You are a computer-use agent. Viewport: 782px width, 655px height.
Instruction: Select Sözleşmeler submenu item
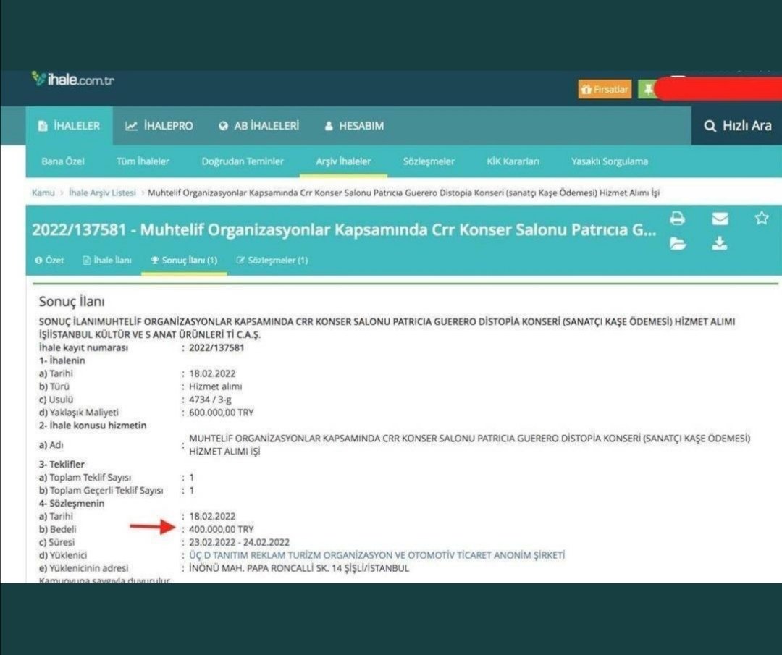(x=429, y=161)
